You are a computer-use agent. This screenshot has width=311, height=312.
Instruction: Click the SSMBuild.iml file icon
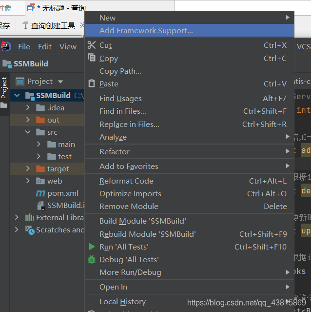tap(41, 206)
